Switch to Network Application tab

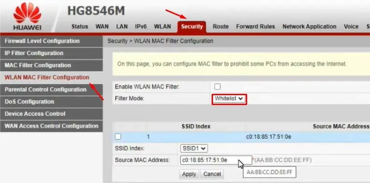pyautogui.click(x=309, y=27)
